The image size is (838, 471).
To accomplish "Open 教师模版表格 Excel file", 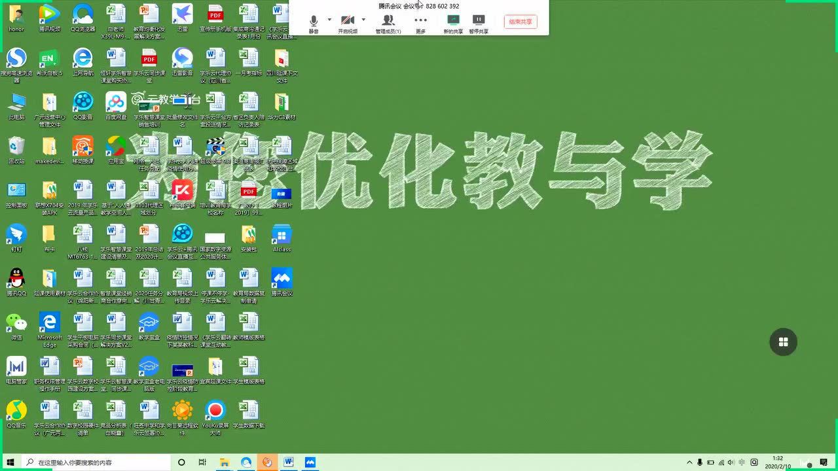I will click(x=248, y=326).
